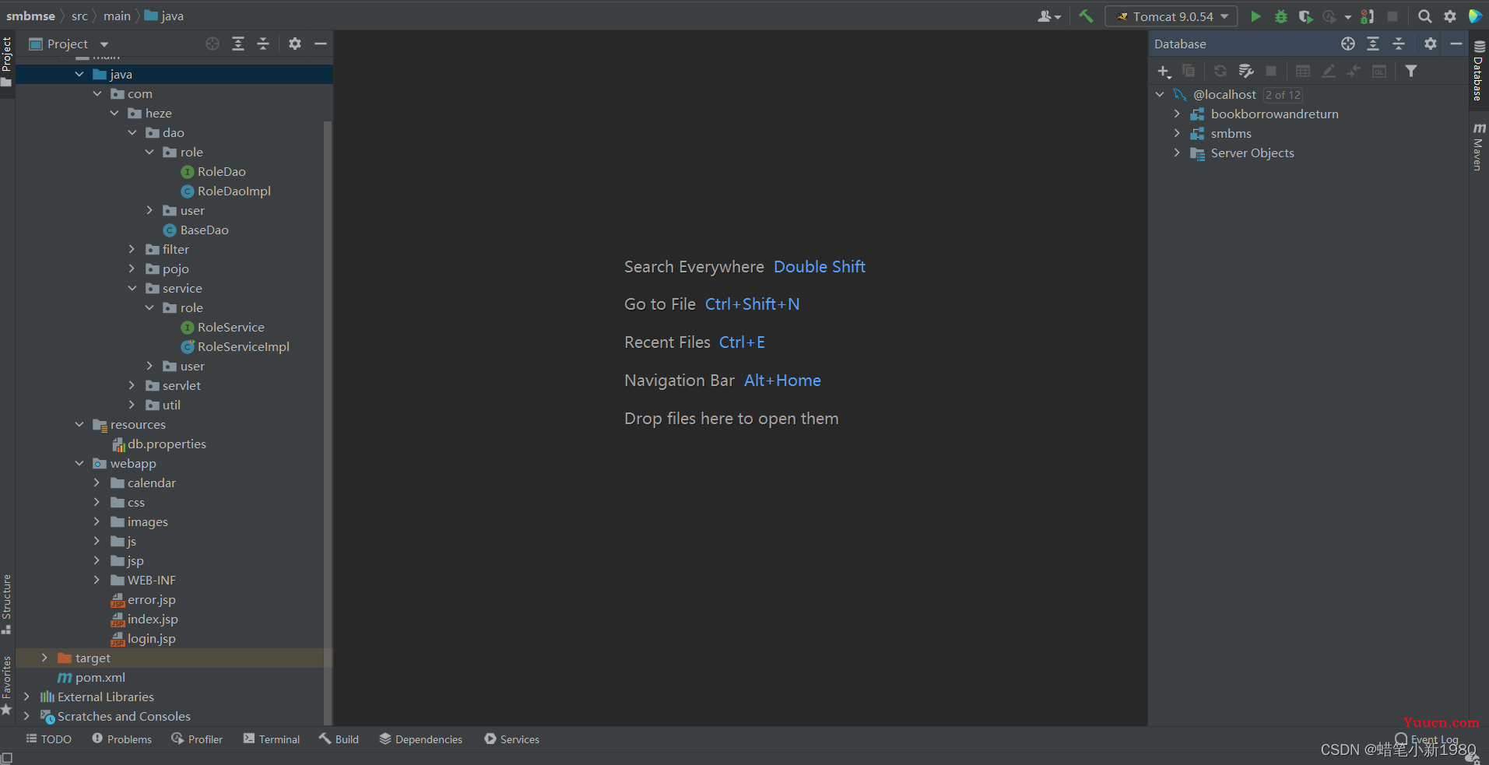
Task: Expand the smbms database schema
Action: (x=1177, y=133)
